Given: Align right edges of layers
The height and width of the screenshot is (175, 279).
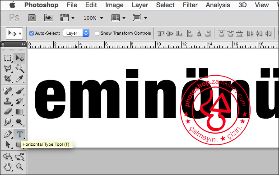Looking at the screenshot, I should click(208, 33).
